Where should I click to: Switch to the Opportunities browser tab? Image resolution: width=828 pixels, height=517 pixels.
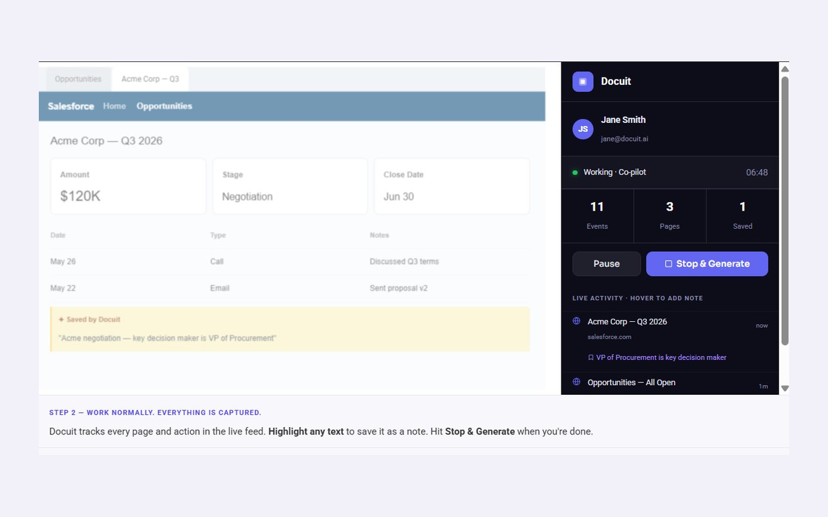(x=78, y=79)
